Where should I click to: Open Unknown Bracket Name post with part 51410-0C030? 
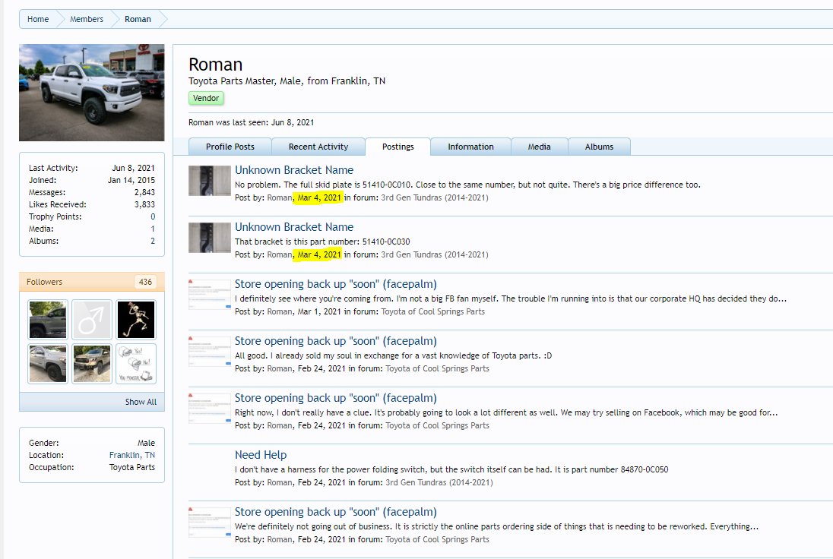pos(294,226)
